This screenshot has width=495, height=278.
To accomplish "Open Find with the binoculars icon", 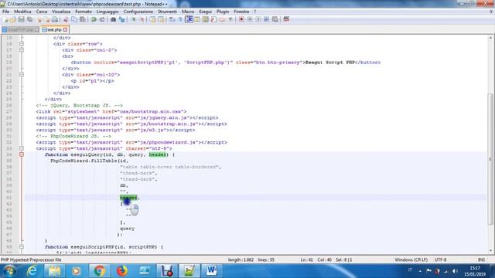I will [x=113, y=19].
